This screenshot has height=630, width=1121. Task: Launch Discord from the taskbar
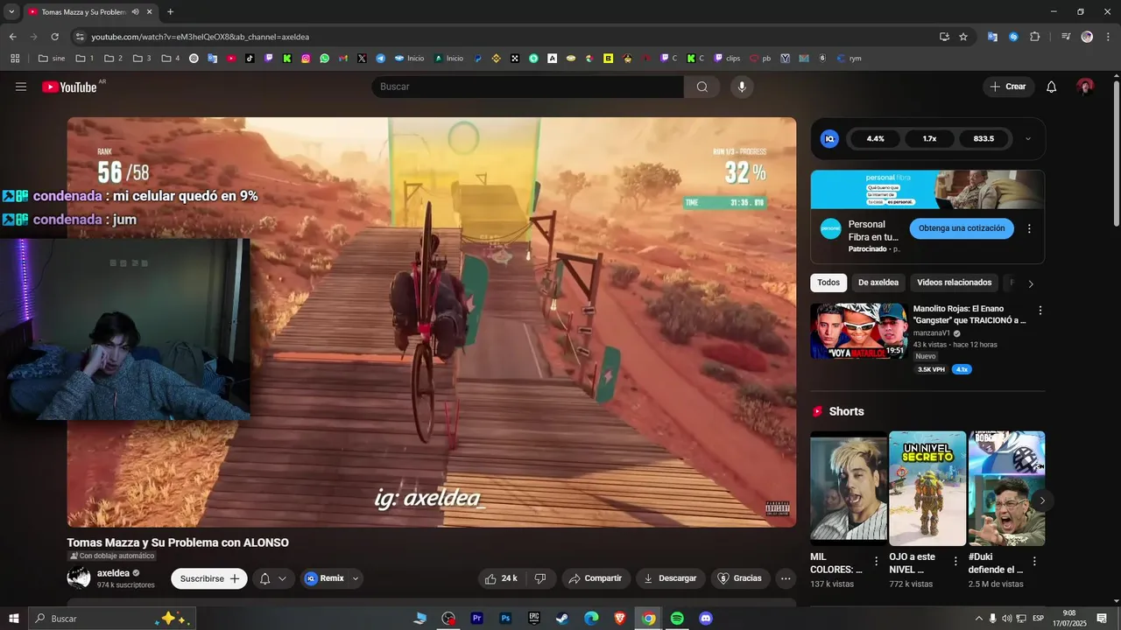coord(706,619)
